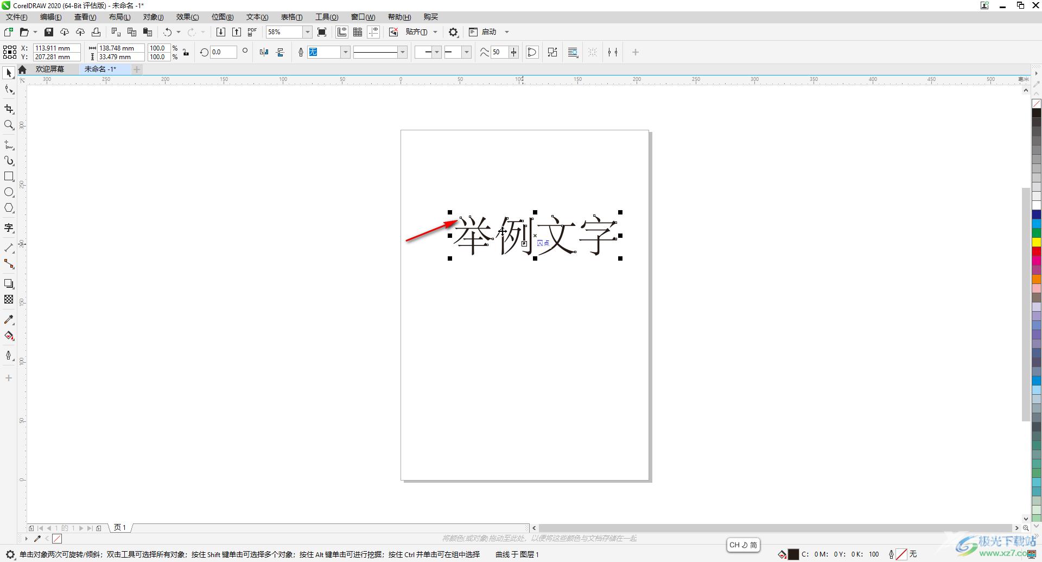Click the add toolbar button plus
Image resolution: width=1042 pixels, height=562 pixels.
click(636, 52)
